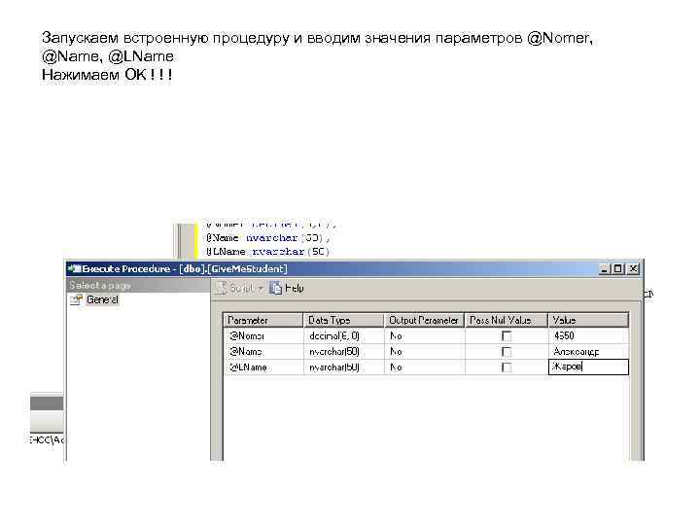Click the active Value field for @LName

[588, 367]
